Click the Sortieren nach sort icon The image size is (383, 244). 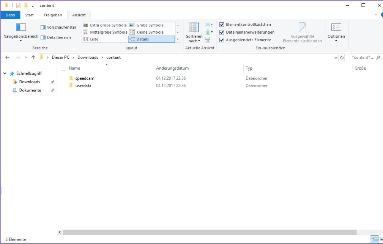[194, 27]
